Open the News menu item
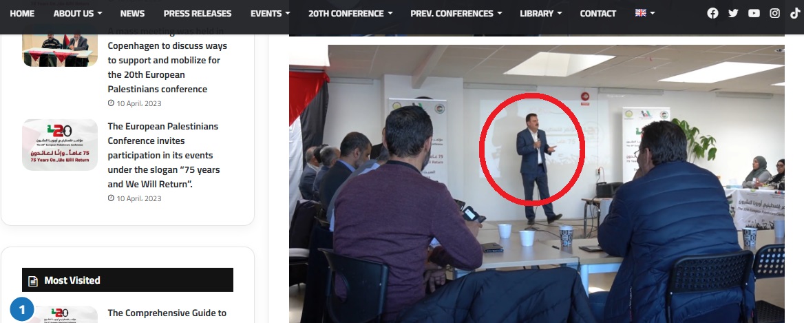The width and height of the screenshot is (804, 323). point(132,13)
